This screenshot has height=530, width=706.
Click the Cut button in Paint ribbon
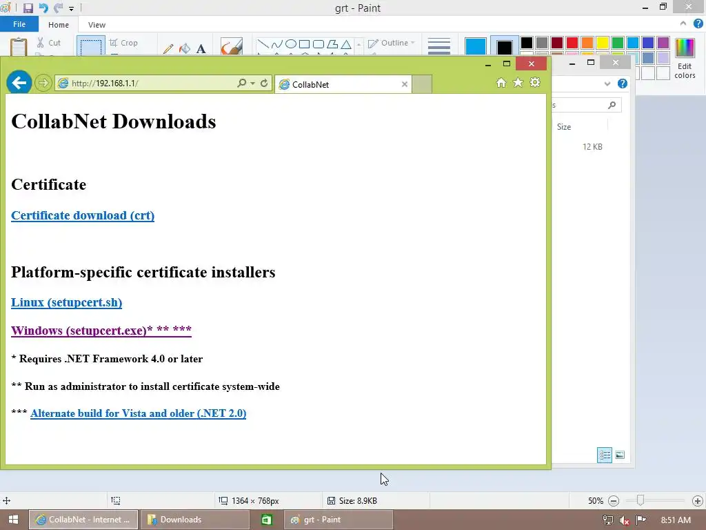(49, 43)
